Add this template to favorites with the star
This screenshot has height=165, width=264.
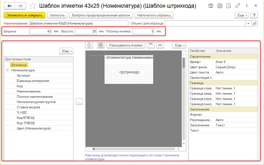33,6
